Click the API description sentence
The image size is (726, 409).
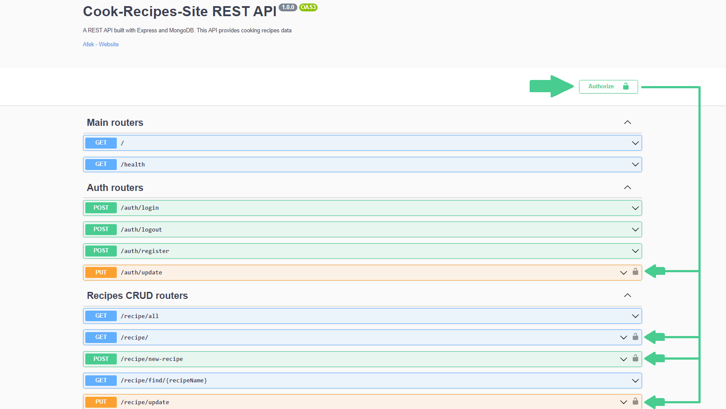(x=187, y=31)
